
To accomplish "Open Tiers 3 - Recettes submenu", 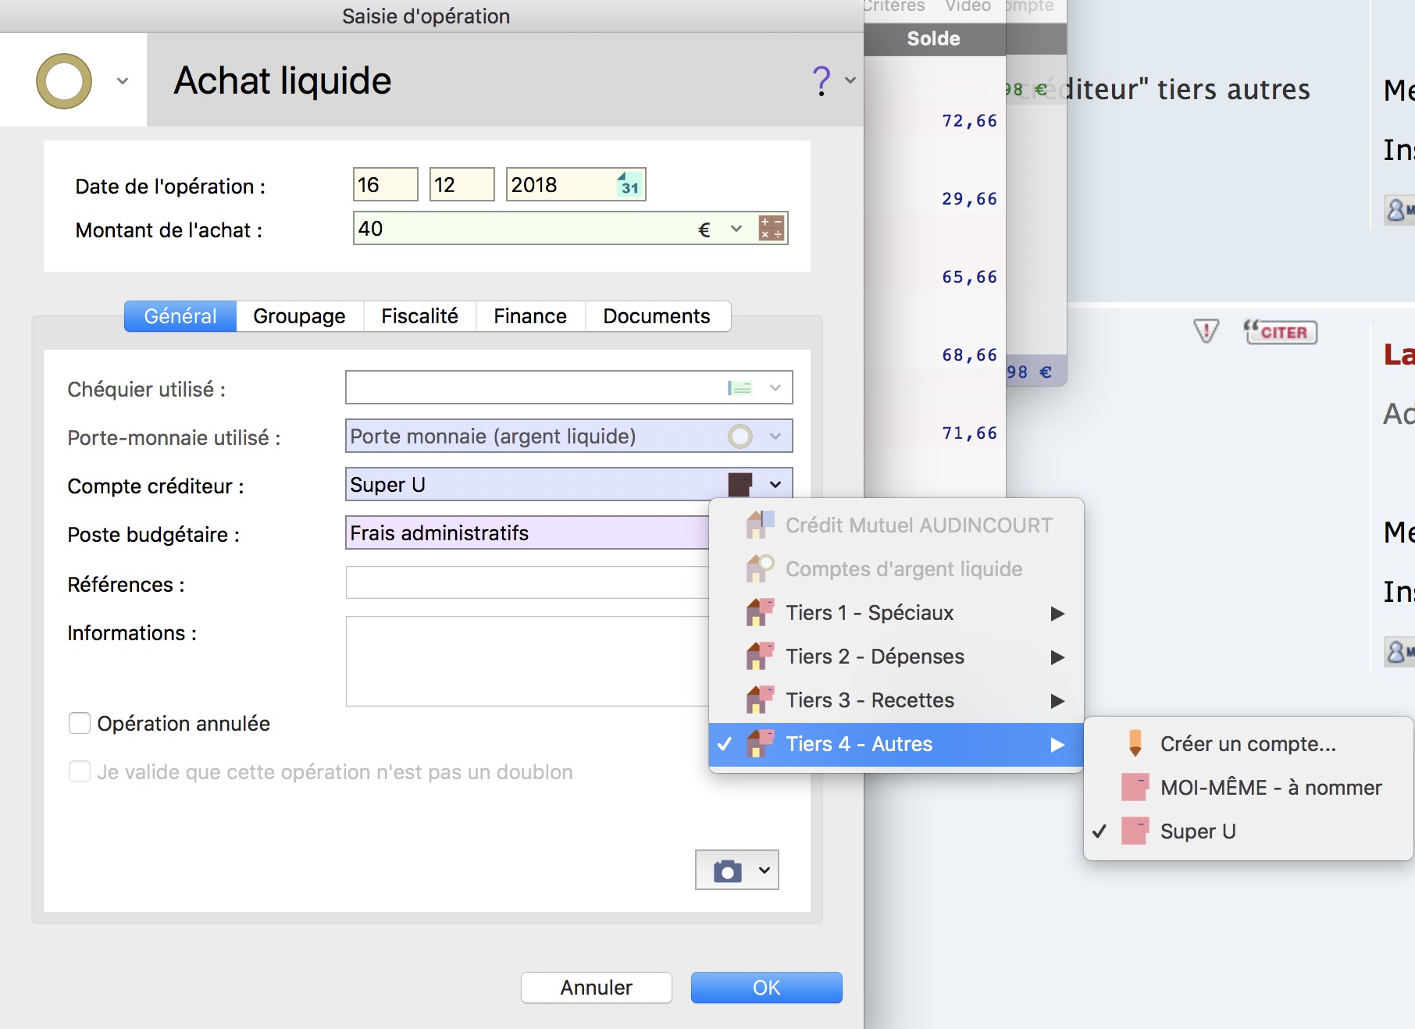I will (896, 700).
